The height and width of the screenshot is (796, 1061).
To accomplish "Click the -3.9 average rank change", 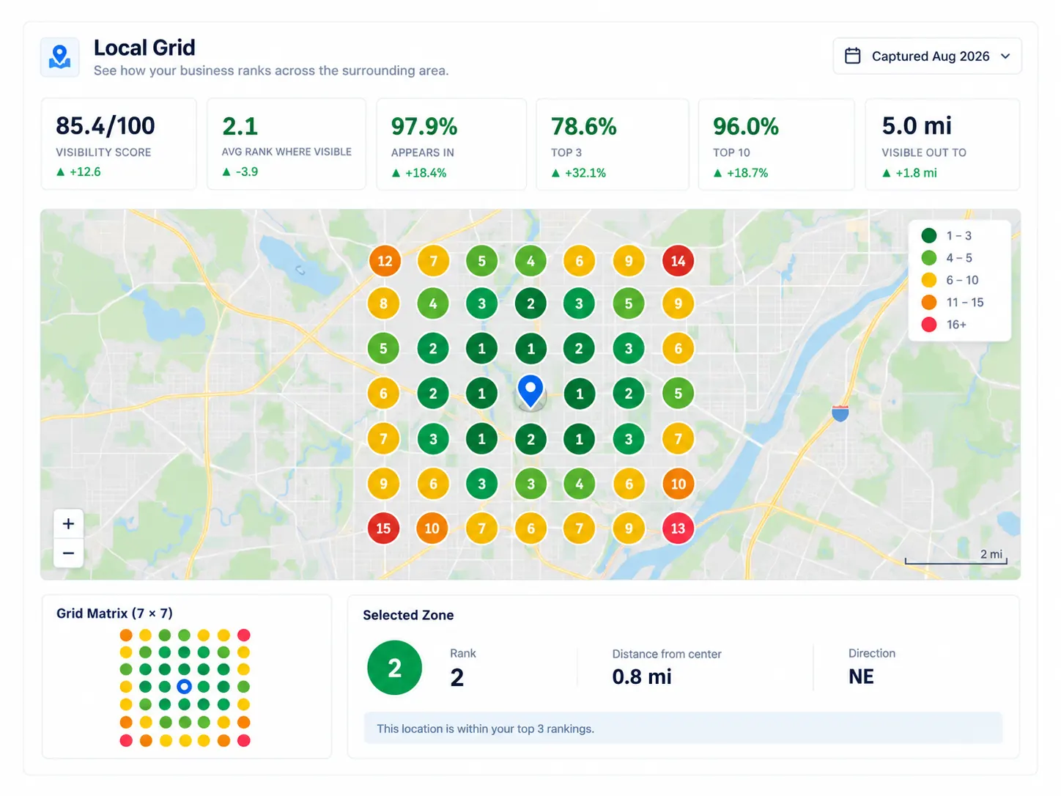I will (x=240, y=172).
